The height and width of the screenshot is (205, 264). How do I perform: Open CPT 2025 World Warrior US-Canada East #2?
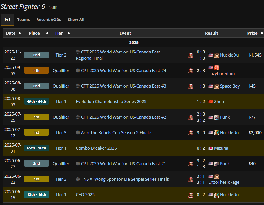click(124, 117)
